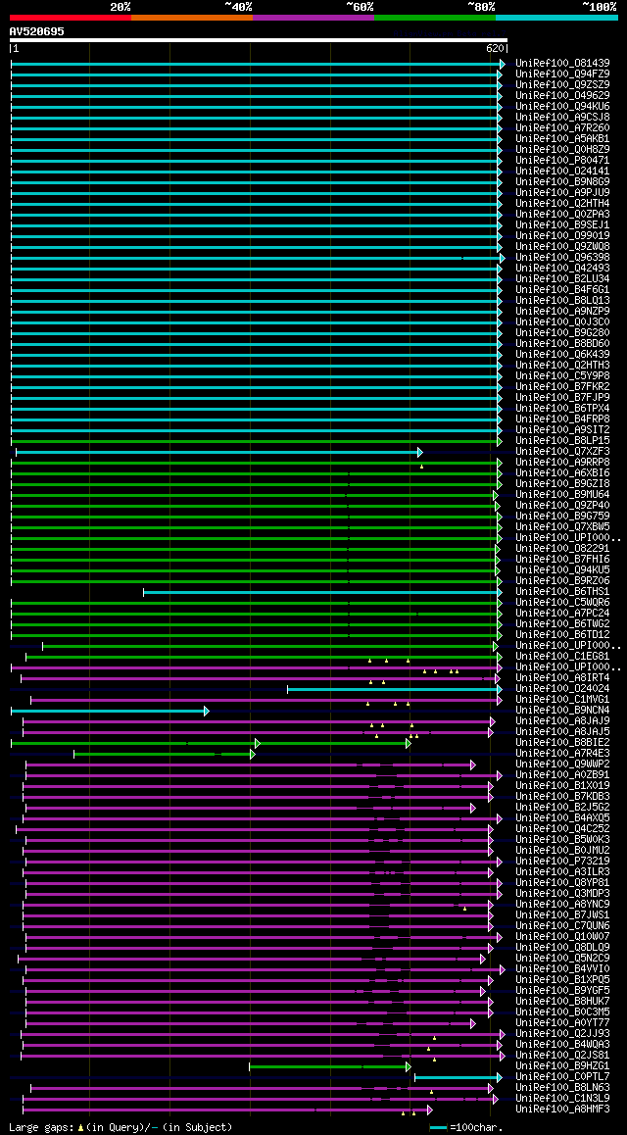Select the UniRef100_B8HUK7 label

tap(562, 1002)
